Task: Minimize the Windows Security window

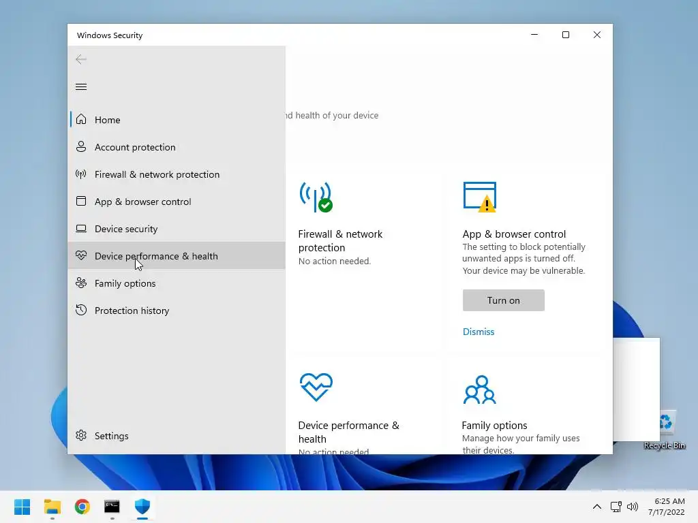Action: pyautogui.click(x=534, y=35)
